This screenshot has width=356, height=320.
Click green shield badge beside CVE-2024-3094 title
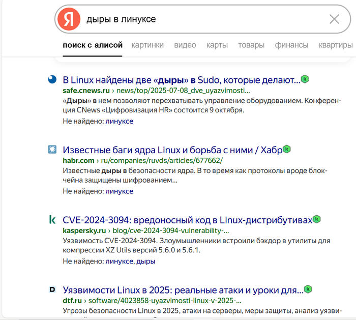click(317, 219)
